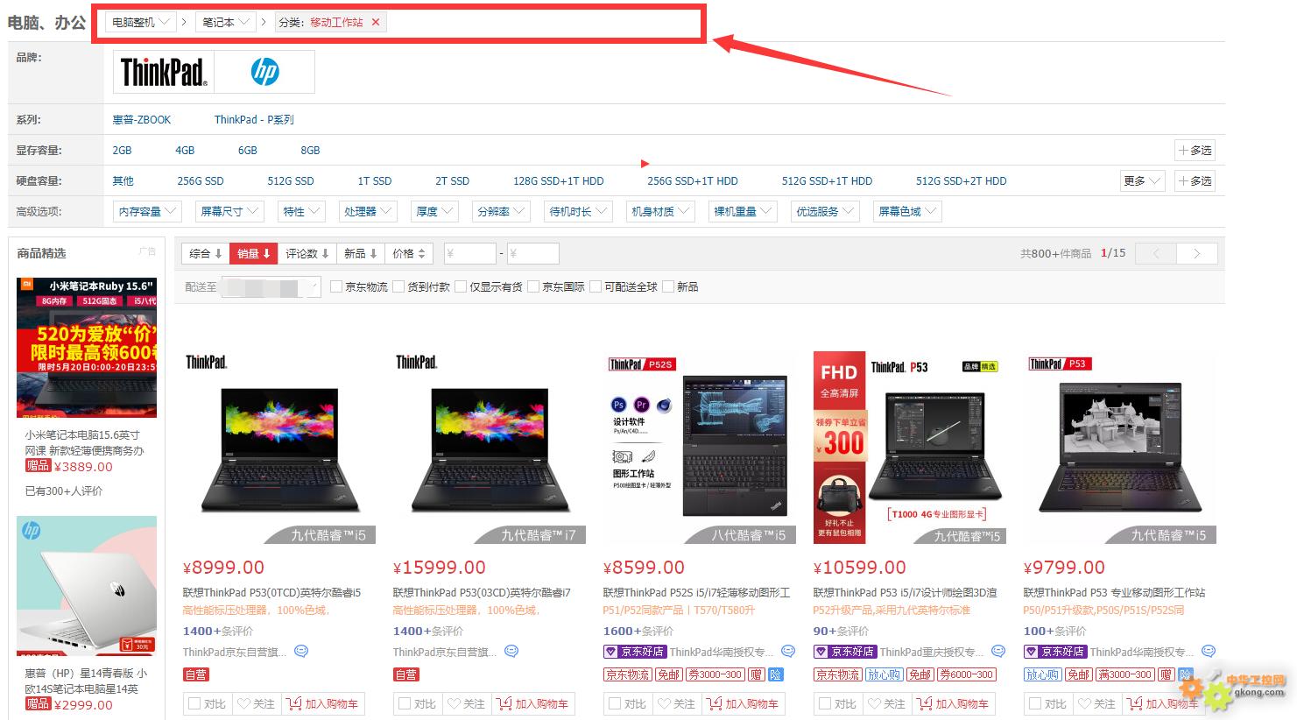Open the HP 星14 laptop ad image
Image resolution: width=1297 pixels, height=720 pixels.
click(x=87, y=586)
